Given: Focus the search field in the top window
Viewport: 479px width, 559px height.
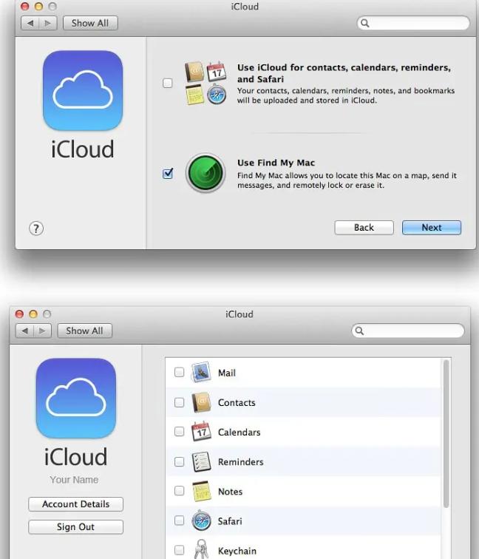Looking at the screenshot, I should coord(413,23).
